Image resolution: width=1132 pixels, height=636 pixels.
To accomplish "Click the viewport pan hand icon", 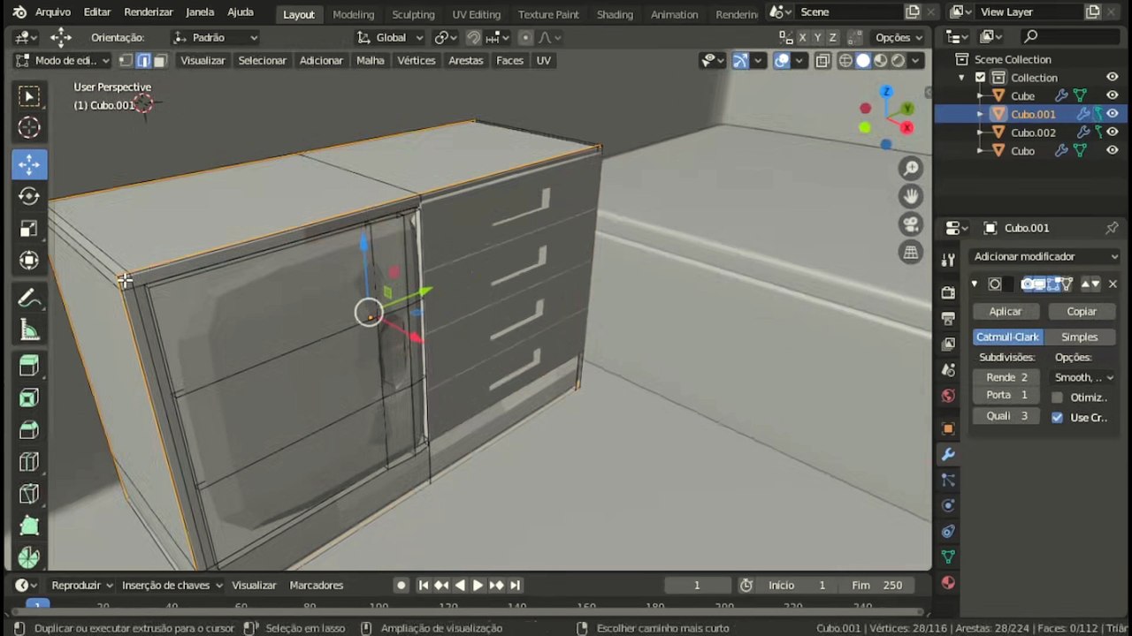I will click(911, 196).
